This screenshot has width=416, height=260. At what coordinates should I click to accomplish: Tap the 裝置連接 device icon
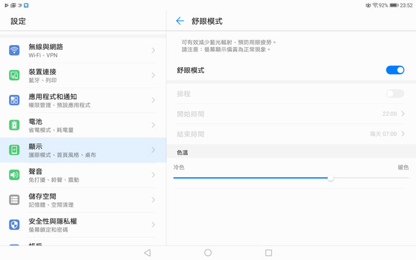[14, 75]
